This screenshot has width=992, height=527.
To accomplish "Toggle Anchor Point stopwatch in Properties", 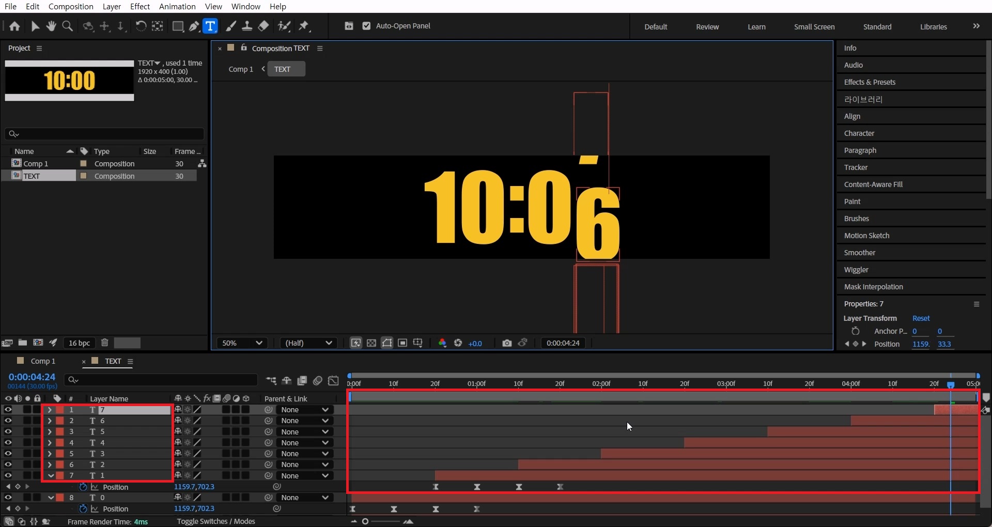I will pyautogui.click(x=856, y=331).
